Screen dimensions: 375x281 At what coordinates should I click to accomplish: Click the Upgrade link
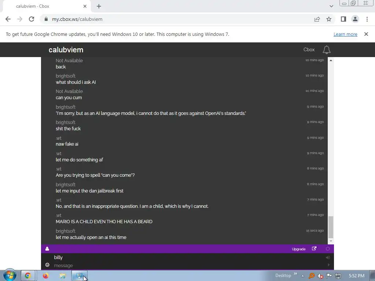[298, 249]
